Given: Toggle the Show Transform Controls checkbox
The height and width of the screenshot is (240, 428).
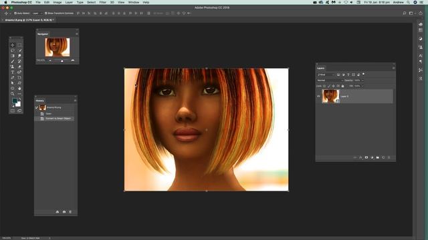Looking at the screenshot, I should click(x=46, y=13).
